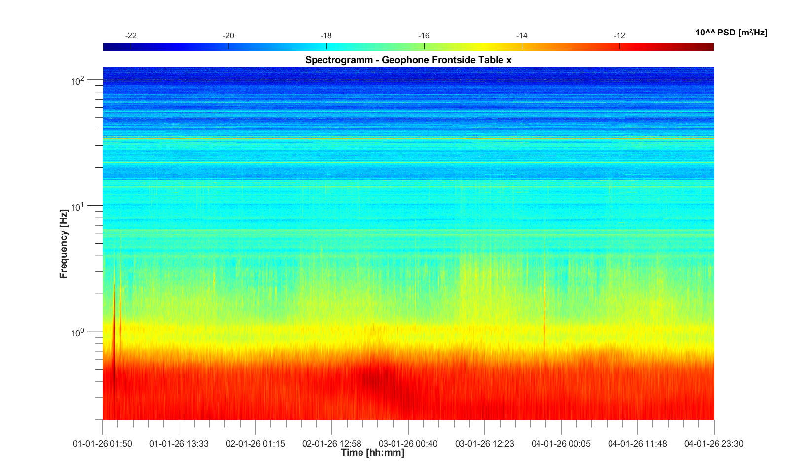
Task: Click time tick '03-01-26 00:40'
Action: coord(408,444)
